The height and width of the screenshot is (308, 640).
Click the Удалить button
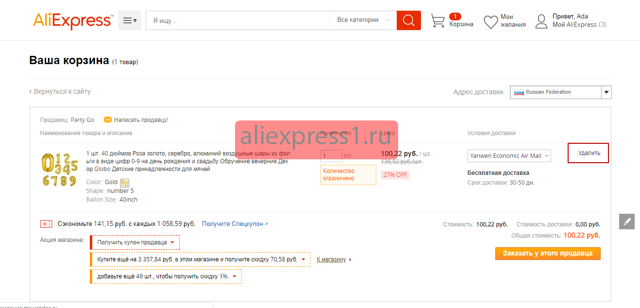click(x=588, y=153)
